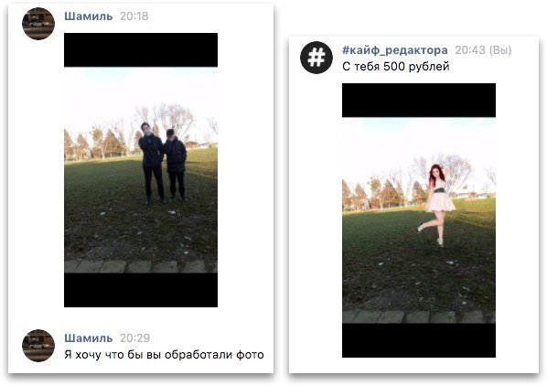Click top black bar of Шамиль's photo
The image size is (547, 386).
(x=141, y=50)
